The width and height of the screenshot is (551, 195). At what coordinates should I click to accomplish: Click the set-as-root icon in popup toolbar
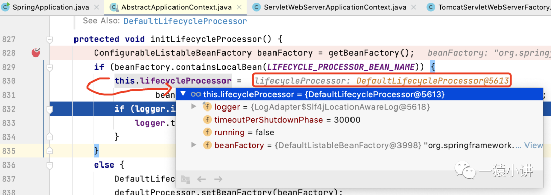[x=185, y=179]
